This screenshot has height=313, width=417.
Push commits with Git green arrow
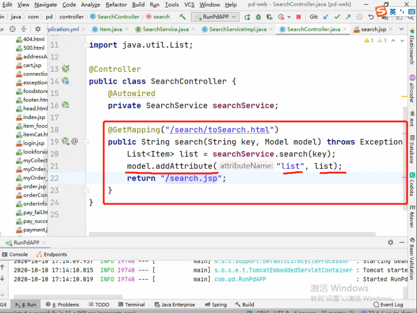(x=348, y=17)
